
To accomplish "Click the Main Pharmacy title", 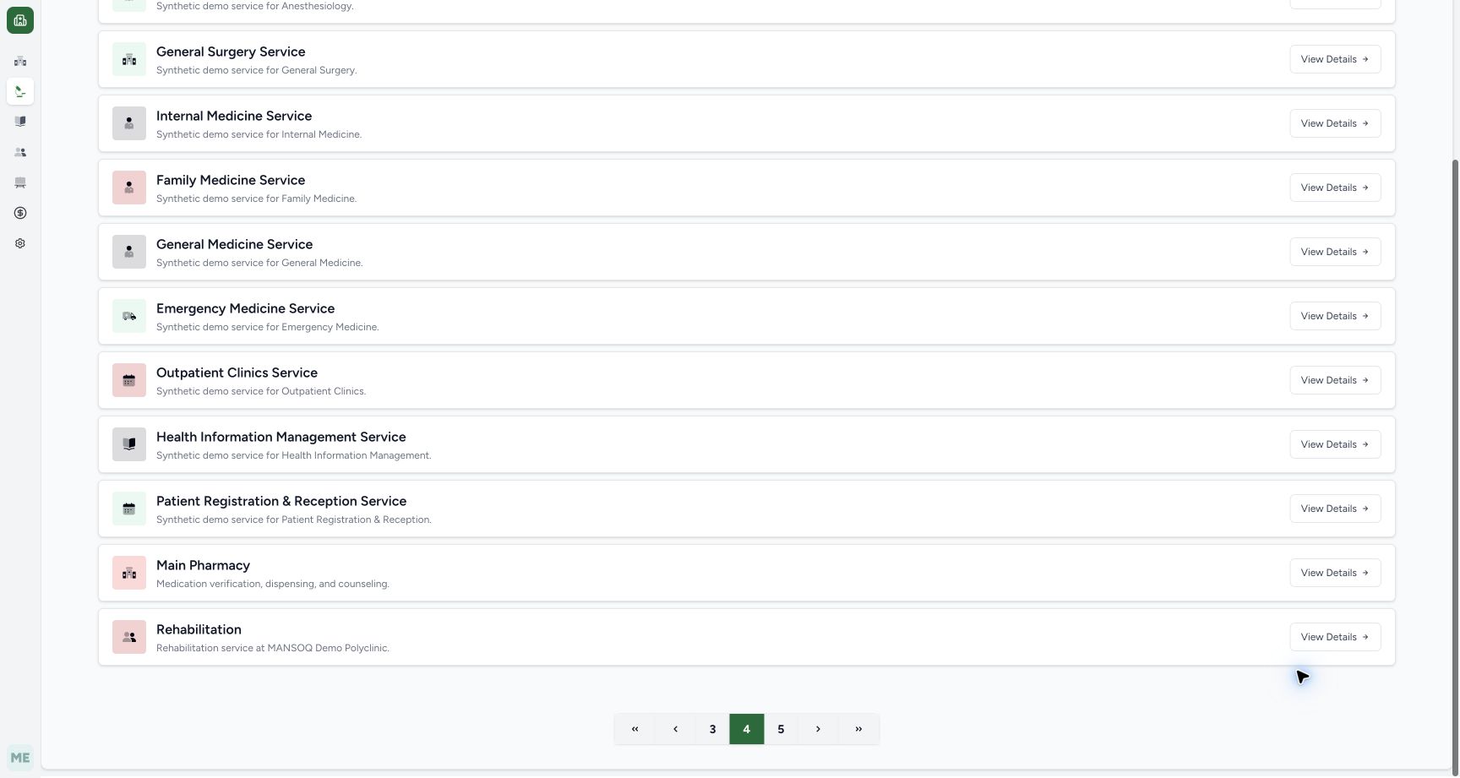I will point(203,565).
